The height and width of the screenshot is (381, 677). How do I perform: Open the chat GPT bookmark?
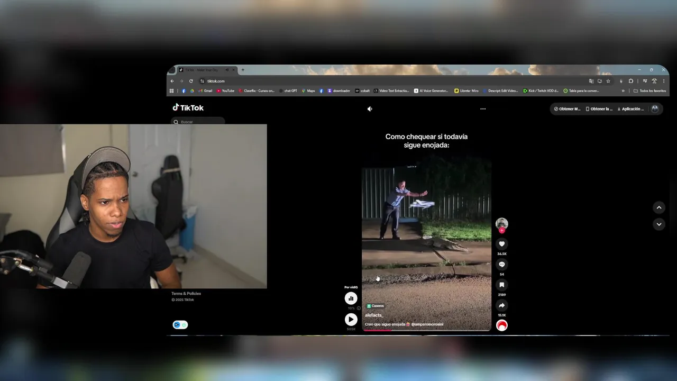coord(289,91)
